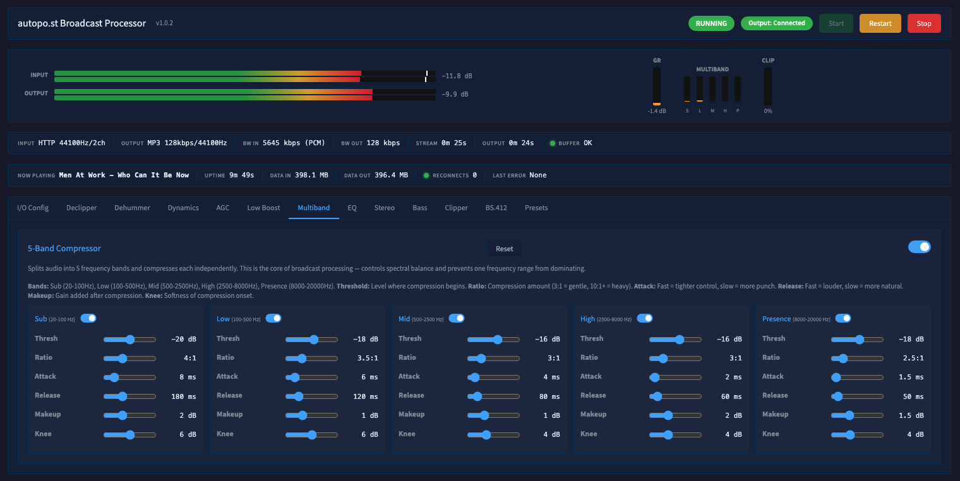Stop the processor with the red button
The image size is (960, 481).
coord(924,23)
